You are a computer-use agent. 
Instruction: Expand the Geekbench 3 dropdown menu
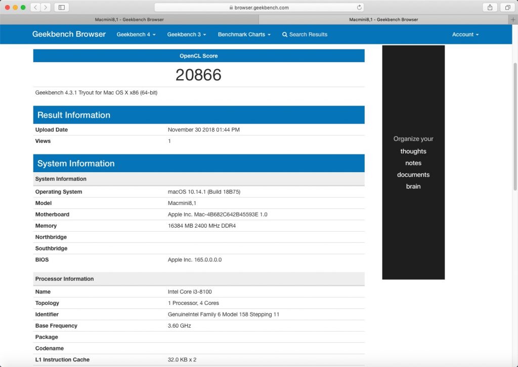pos(186,34)
